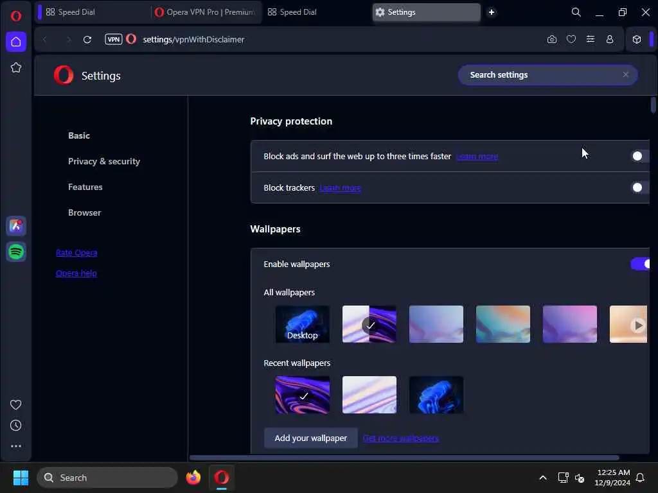Select the checked split purple wallpaper in All wallpapers

[x=369, y=324]
